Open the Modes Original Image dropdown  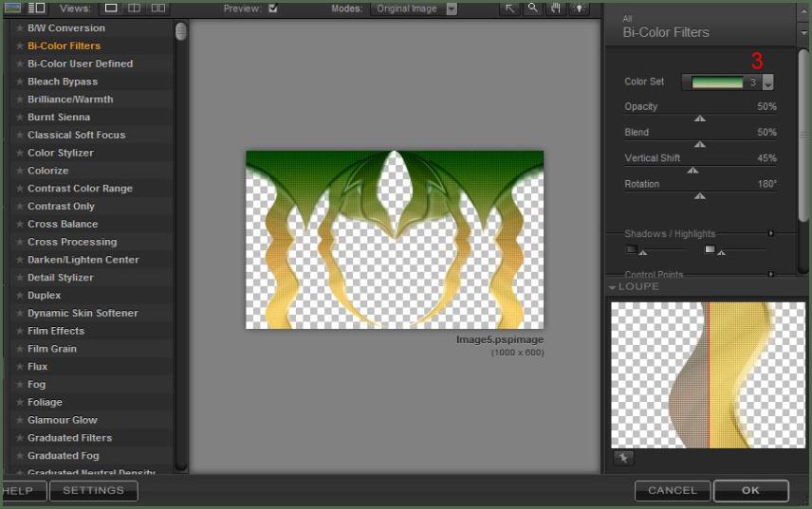452,9
